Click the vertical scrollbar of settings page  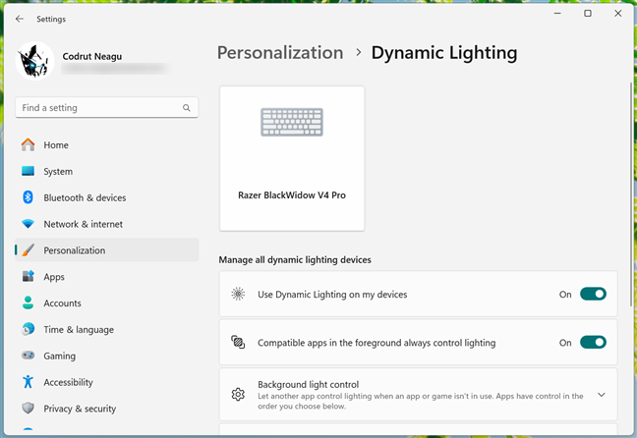(x=630, y=194)
